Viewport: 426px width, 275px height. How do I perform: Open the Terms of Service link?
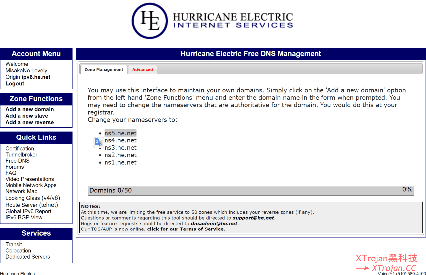(x=186, y=229)
